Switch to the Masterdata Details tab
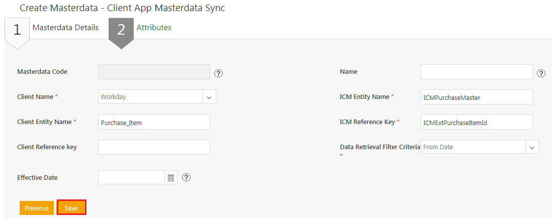Viewport: 552px width, 218px height. pos(65,28)
